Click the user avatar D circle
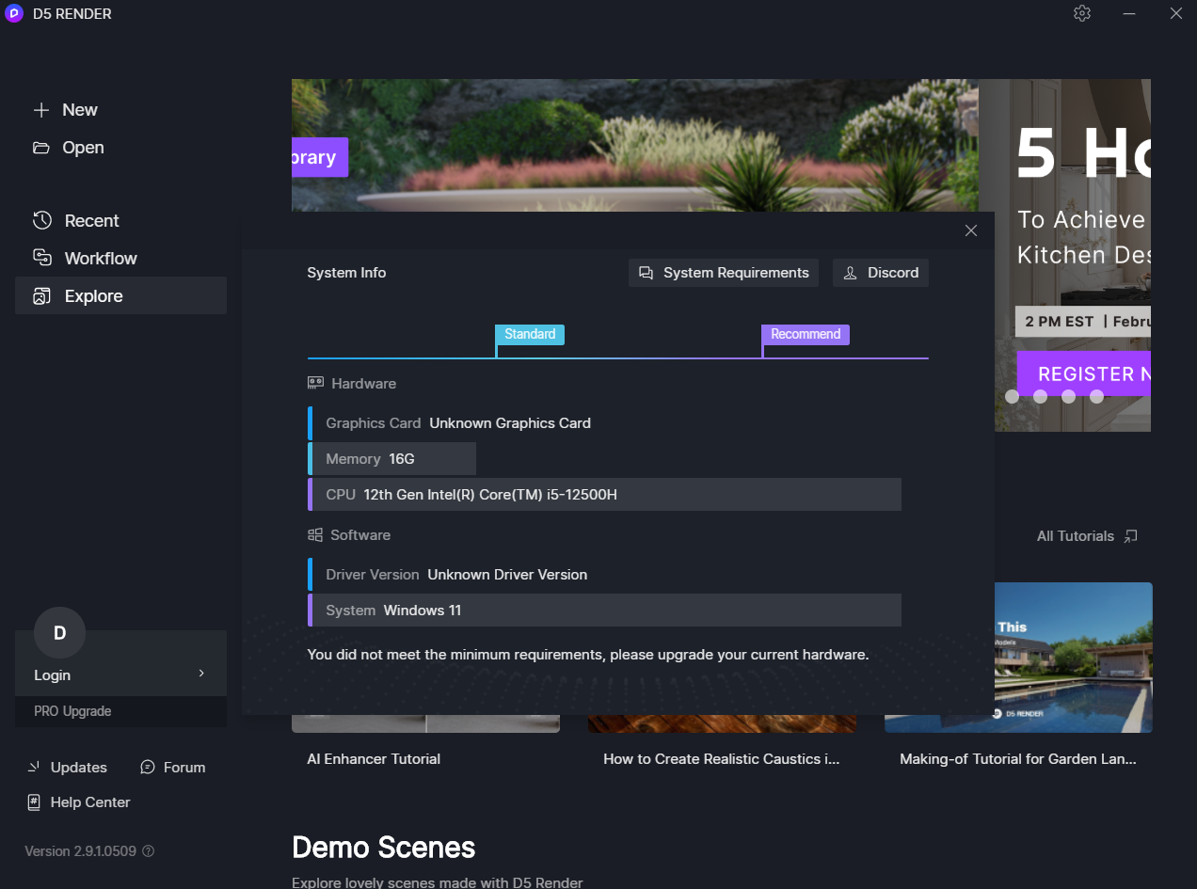Image resolution: width=1197 pixels, height=889 pixels. (x=59, y=633)
